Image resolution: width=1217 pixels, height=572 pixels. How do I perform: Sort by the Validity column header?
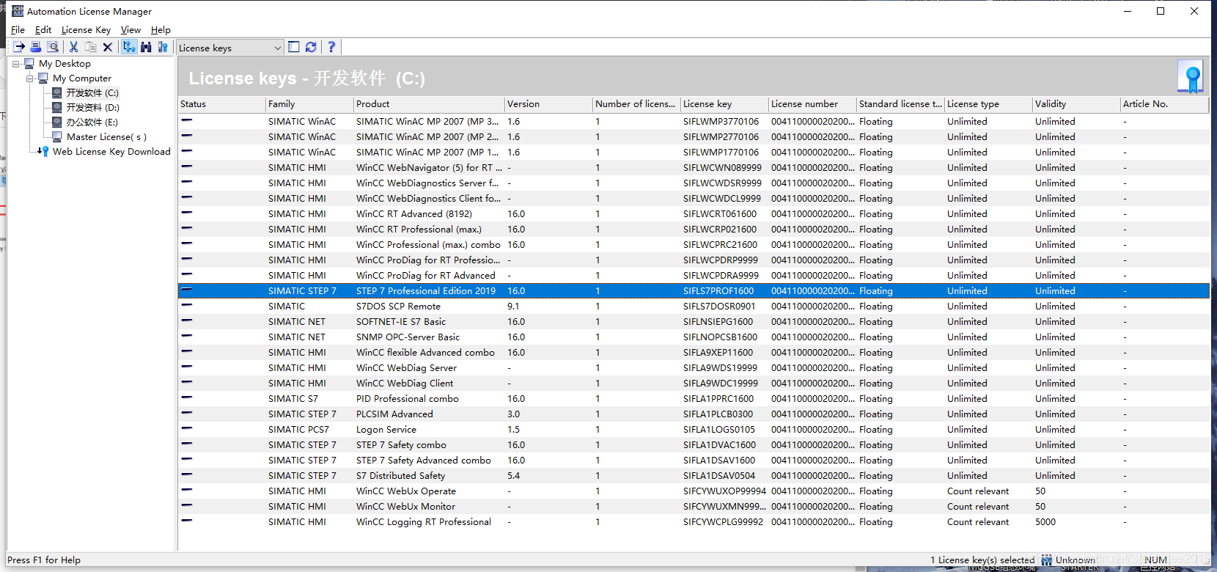pos(1076,104)
